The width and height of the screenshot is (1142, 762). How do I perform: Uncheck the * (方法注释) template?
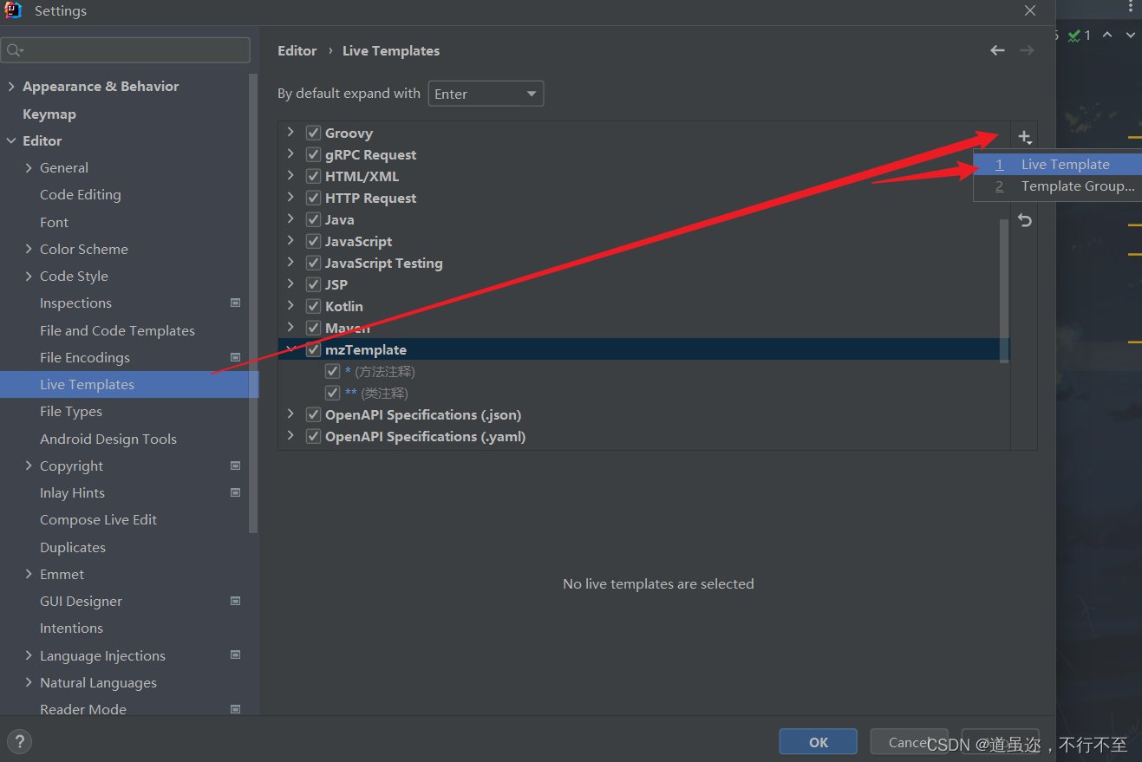point(332,371)
